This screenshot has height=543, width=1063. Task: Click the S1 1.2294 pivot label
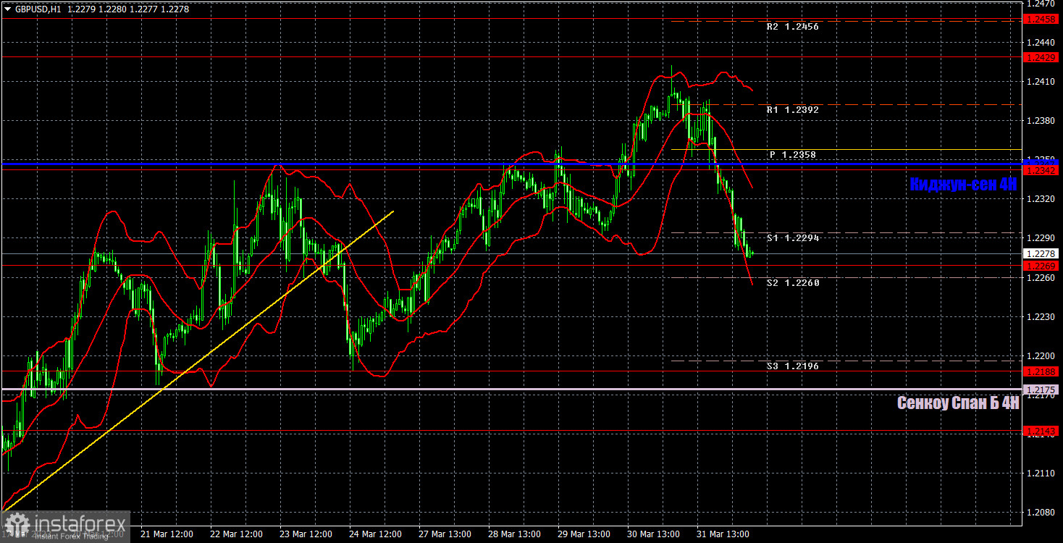[x=792, y=237]
